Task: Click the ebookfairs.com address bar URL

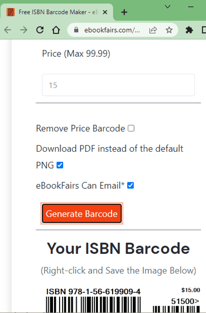Action: pyautogui.click(x=112, y=30)
